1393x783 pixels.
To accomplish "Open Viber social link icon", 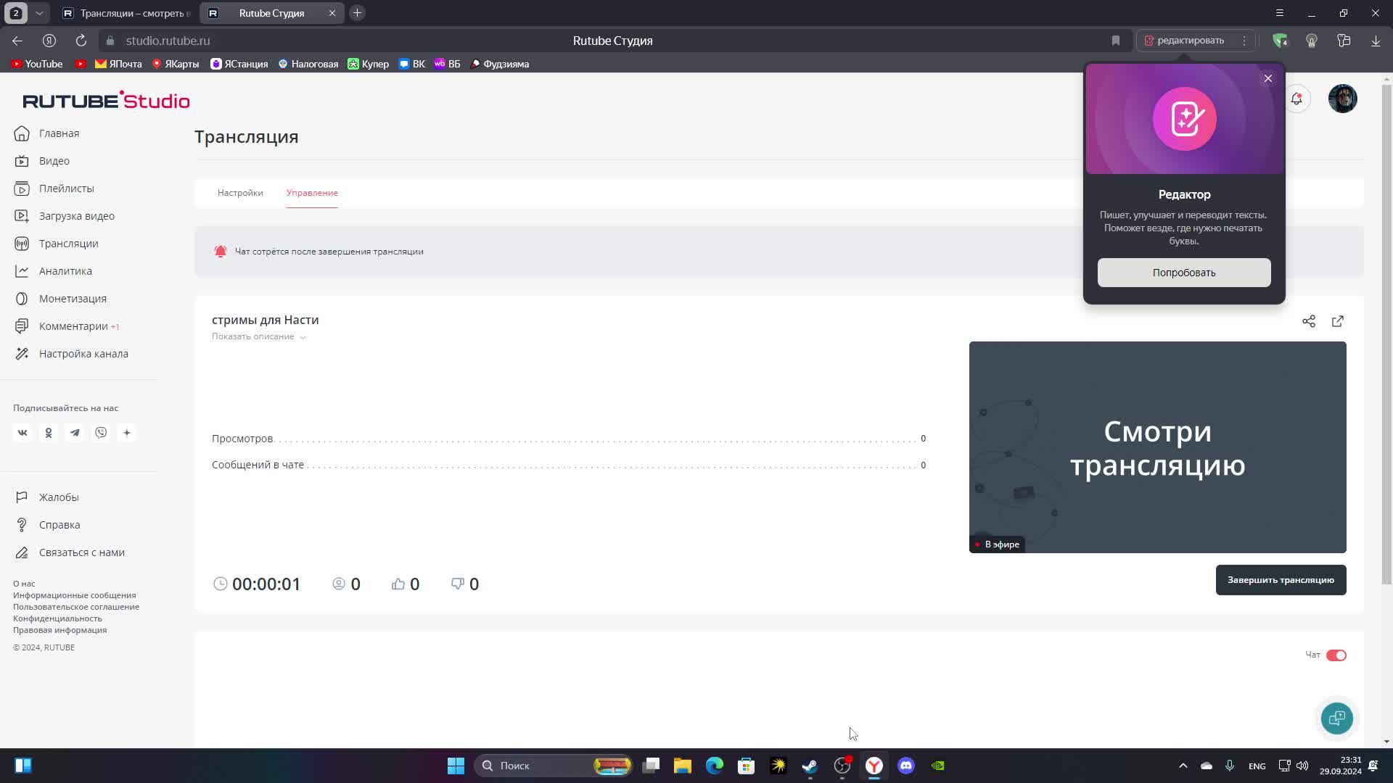I will coord(101,433).
